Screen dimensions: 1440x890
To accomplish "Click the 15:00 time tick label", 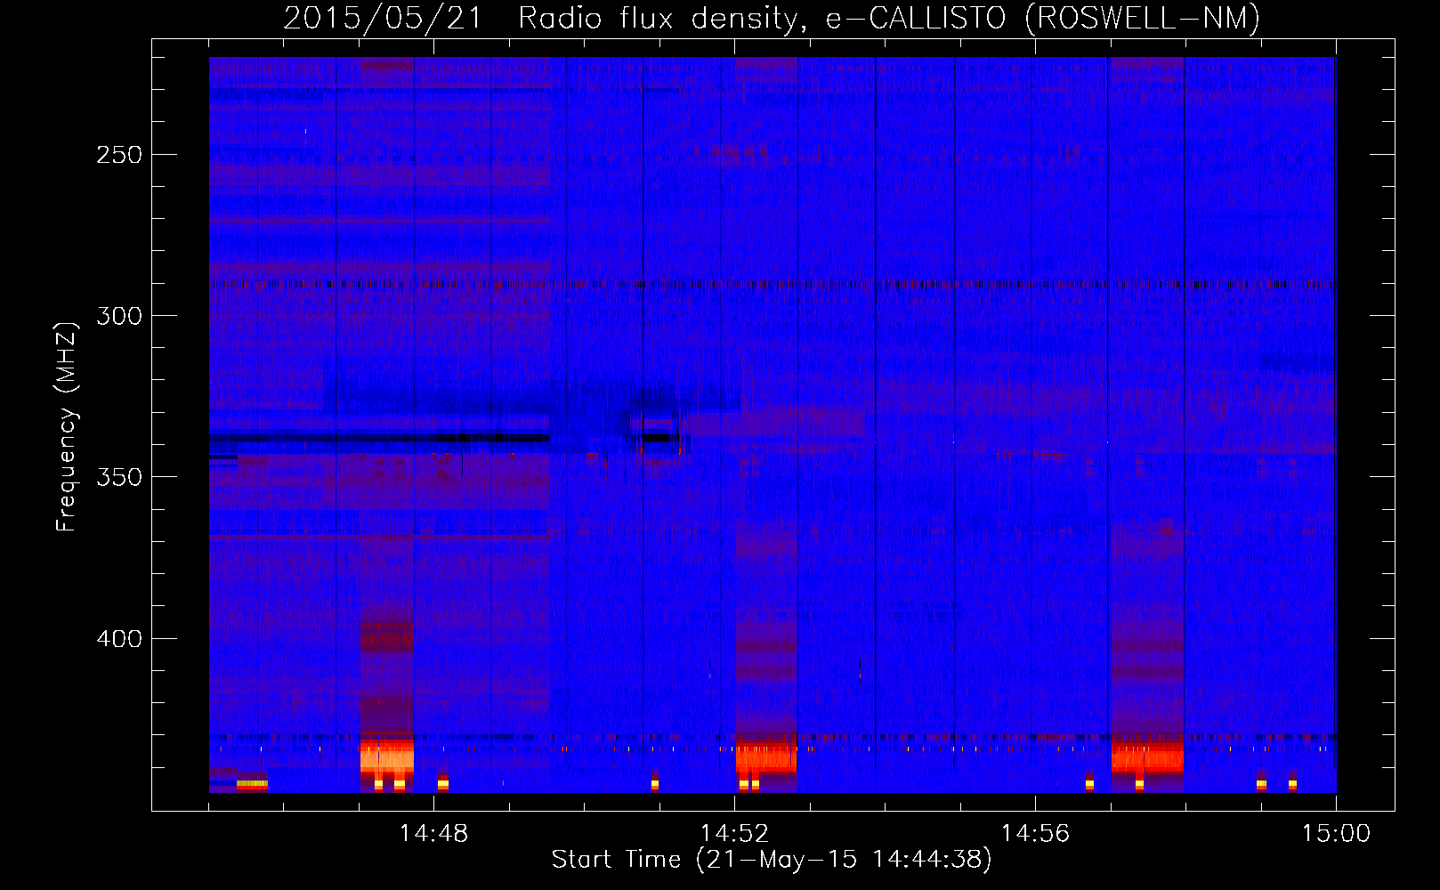I will pyautogui.click(x=1336, y=834).
